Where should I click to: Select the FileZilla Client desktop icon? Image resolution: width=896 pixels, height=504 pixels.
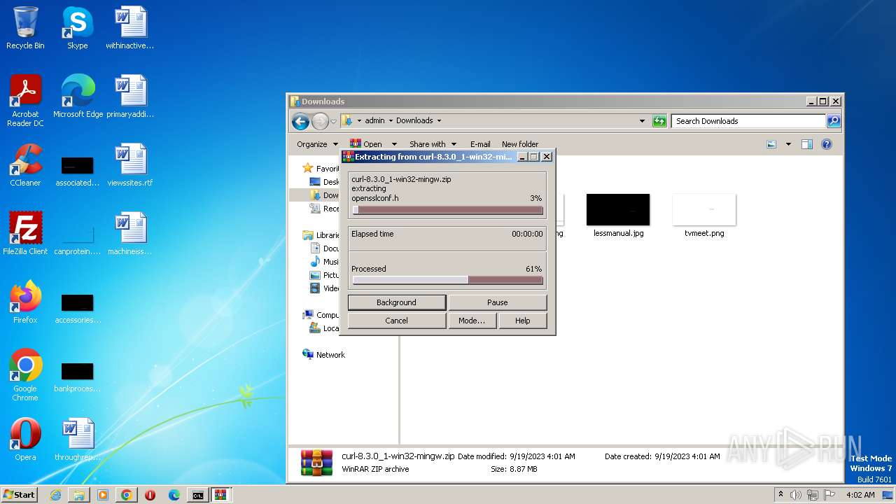25,233
